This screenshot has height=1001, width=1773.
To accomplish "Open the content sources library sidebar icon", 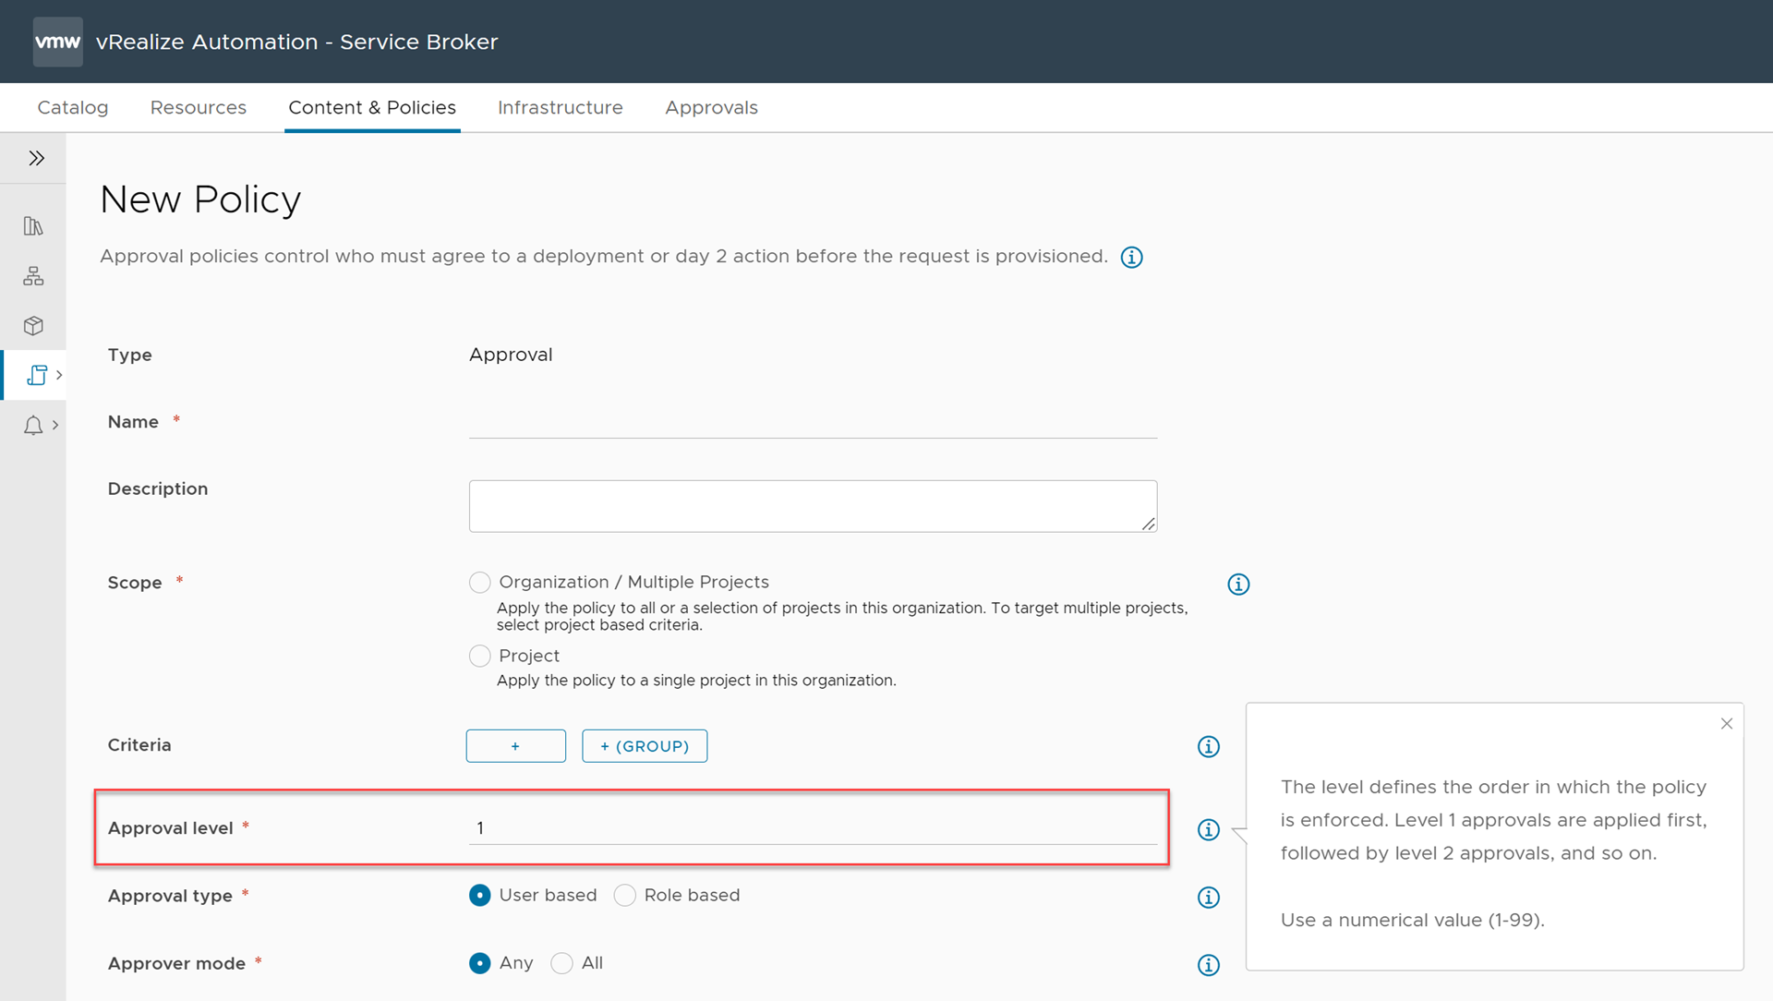I will click(x=33, y=226).
